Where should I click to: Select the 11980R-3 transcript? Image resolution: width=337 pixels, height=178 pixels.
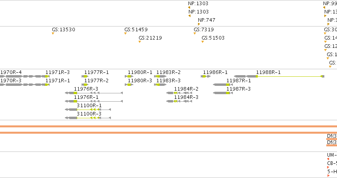129,85
